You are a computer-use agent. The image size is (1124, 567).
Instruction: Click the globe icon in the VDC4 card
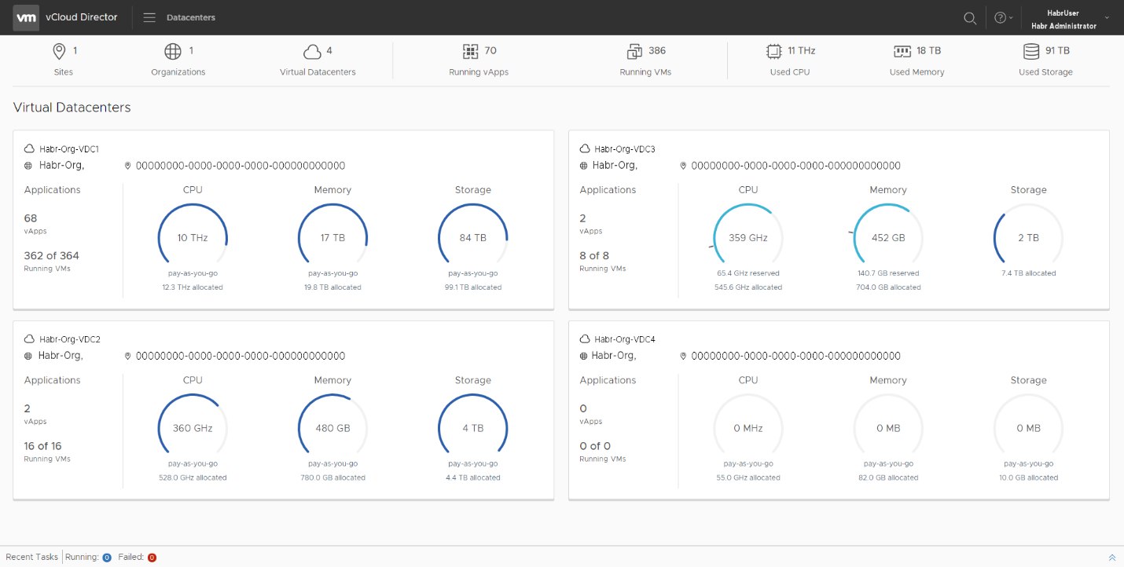(583, 356)
